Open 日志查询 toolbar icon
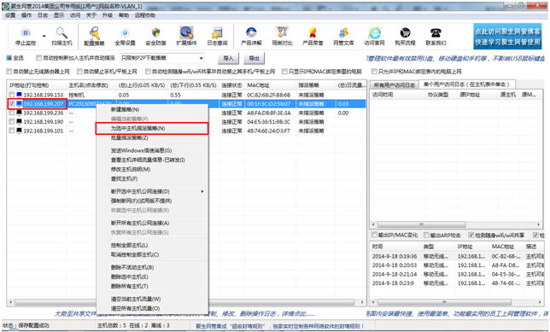 tap(217, 33)
